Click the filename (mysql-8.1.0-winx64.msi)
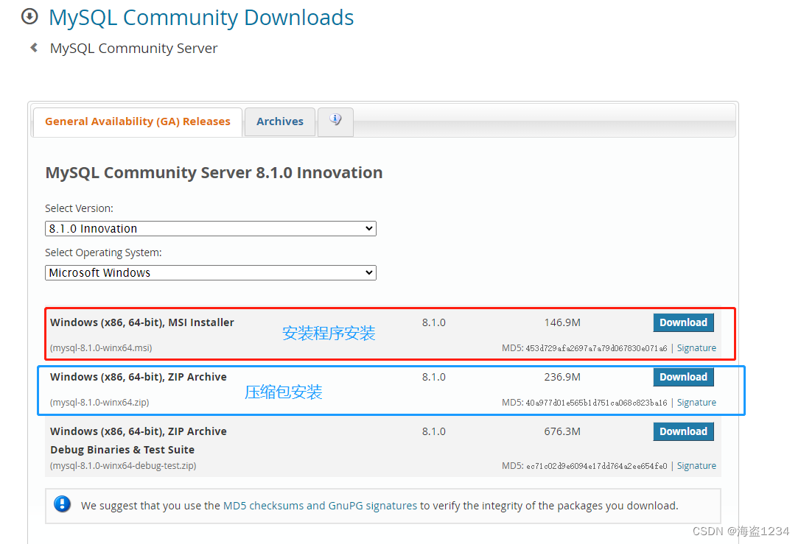The image size is (801, 544). pos(101,348)
